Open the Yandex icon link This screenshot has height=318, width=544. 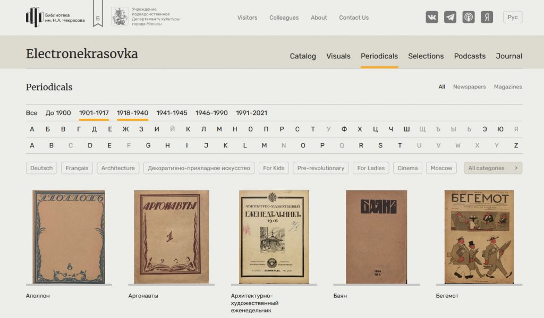click(487, 17)
